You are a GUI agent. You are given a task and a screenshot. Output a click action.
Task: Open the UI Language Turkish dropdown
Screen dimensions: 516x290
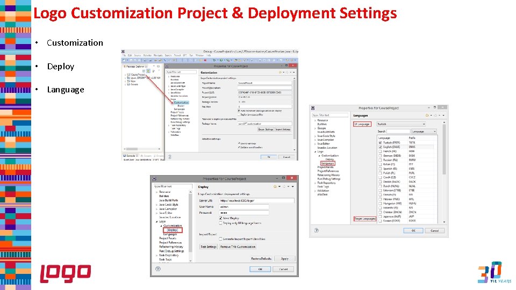[401, 124]
